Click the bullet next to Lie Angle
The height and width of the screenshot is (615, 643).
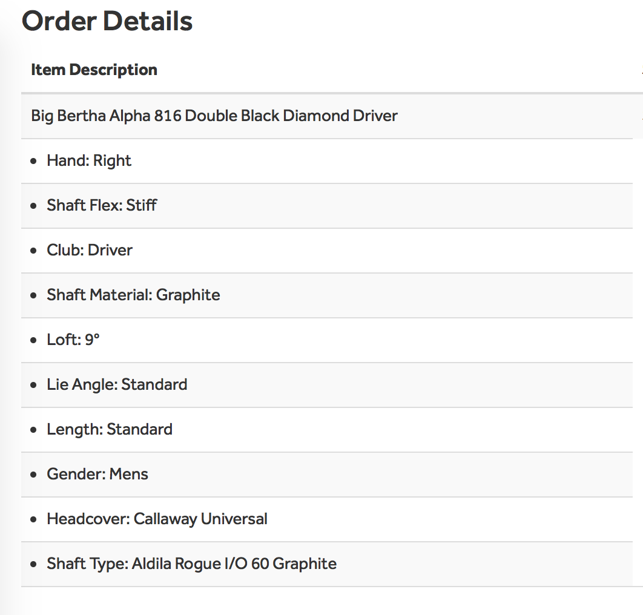(33, 385)
